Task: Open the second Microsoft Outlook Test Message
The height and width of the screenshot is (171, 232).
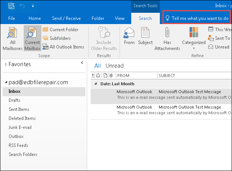Action: [x=161, y=112]
